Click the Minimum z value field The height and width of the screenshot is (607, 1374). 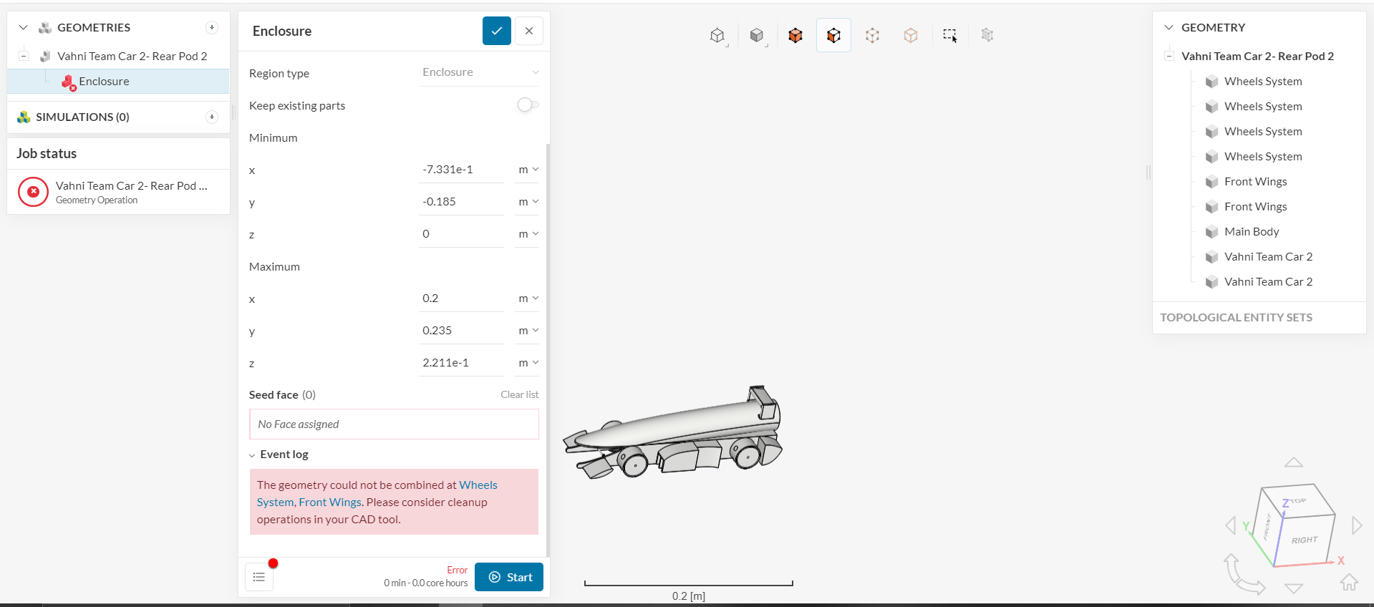tap(461, 234)
